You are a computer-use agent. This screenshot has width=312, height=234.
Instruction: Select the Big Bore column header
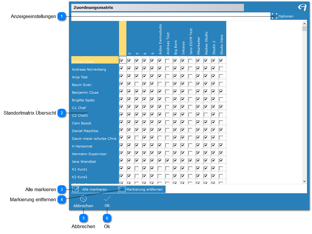(x=176, y=48)
